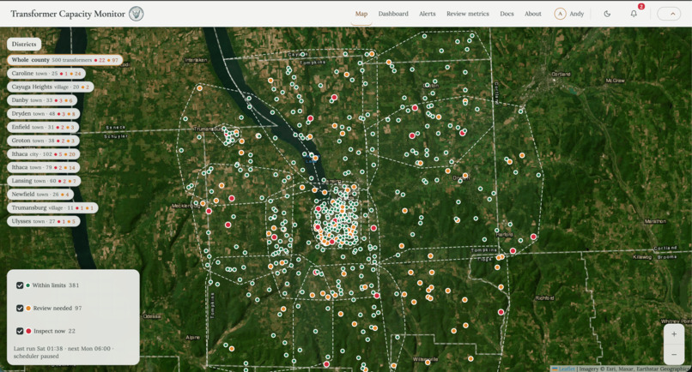
Task: Select the Danby town district
Action: click(42, 100)
